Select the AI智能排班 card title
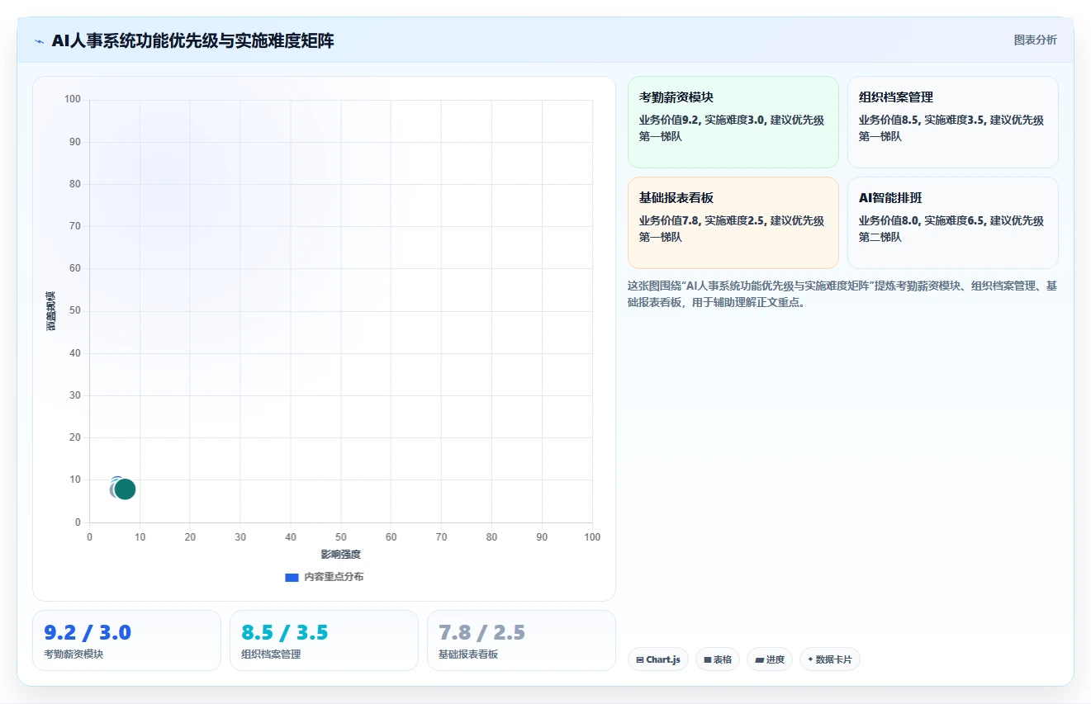Image resolution: width=1091 pixels, height=704 pixels. pos(890,198)
